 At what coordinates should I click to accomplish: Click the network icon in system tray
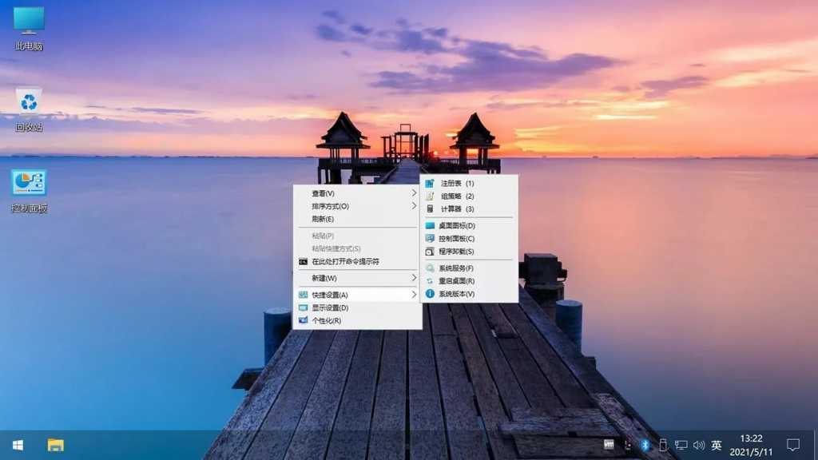pyautogui.click(x=681, y=446)
